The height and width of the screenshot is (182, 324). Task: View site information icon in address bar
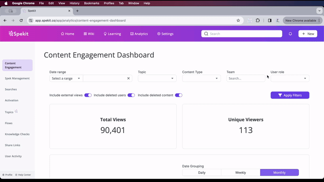(x=31, y=21)
